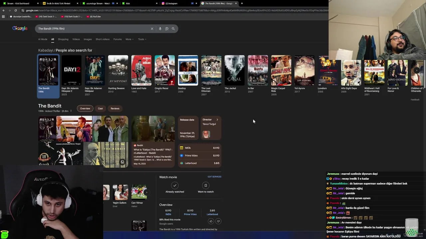This screenshot has height=239, width=426.
Task: Mark movie as Already watched
Action: 175,187
